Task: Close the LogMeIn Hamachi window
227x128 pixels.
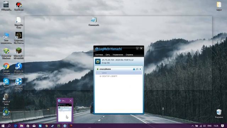Action: pyautogui.click(x=141, y=48)
